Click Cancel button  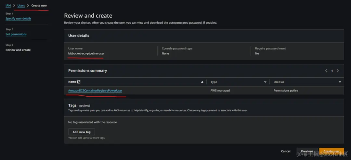click(286, 151)
